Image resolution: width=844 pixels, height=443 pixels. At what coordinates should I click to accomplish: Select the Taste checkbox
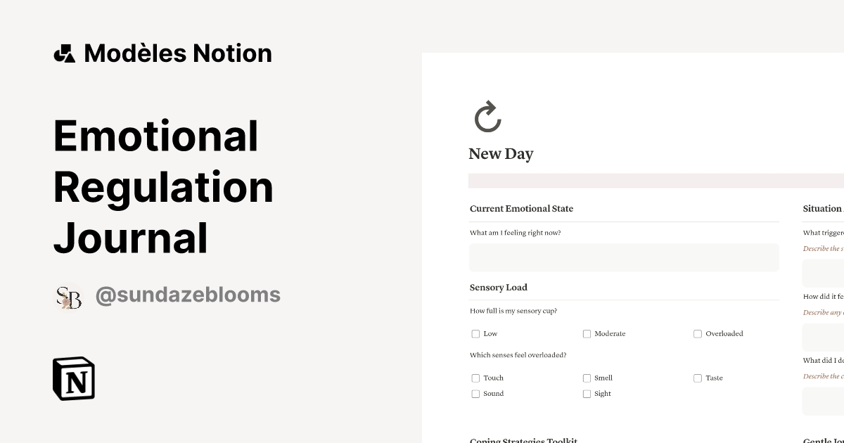(x=697, y=378)
